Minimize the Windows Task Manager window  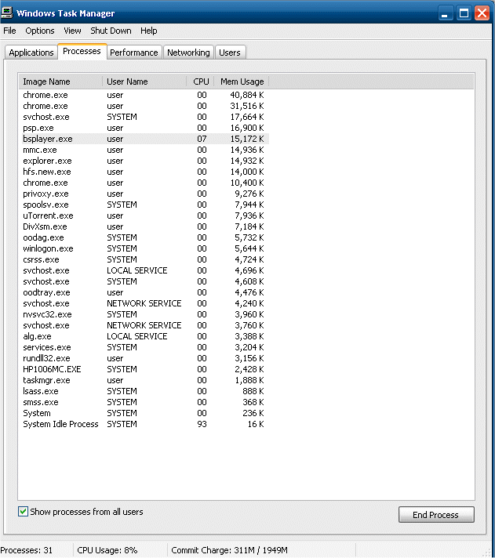445,13
